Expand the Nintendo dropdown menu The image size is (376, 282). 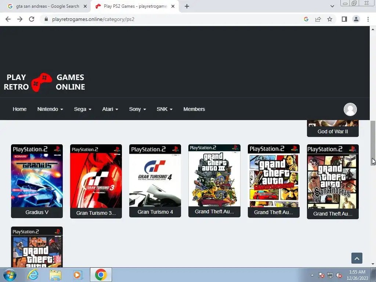pyautogui.click(x=50, y=109)
